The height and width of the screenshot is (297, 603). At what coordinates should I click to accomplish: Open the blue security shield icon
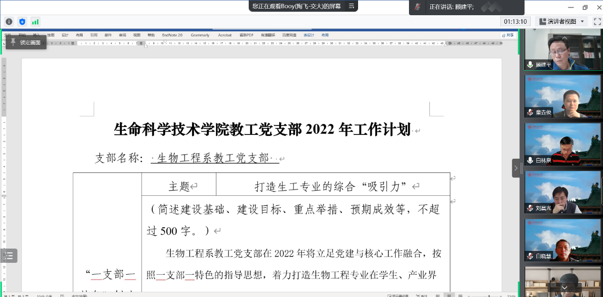click(22, 21)
